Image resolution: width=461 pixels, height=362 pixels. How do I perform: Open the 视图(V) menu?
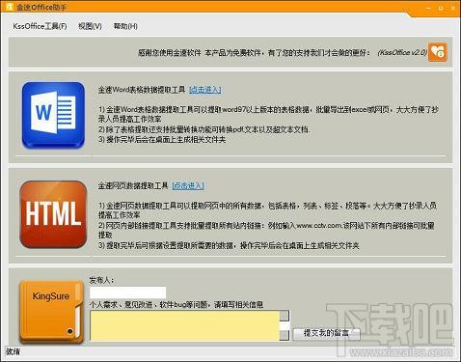[x=90, y=26]
